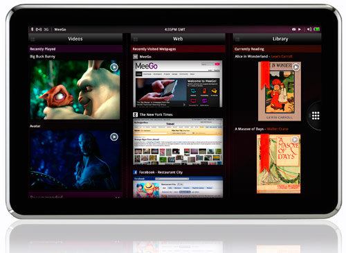This screenshot has width=346, height=253.
Task: Tap the volume speaker icon
Action: pos(309,29)
